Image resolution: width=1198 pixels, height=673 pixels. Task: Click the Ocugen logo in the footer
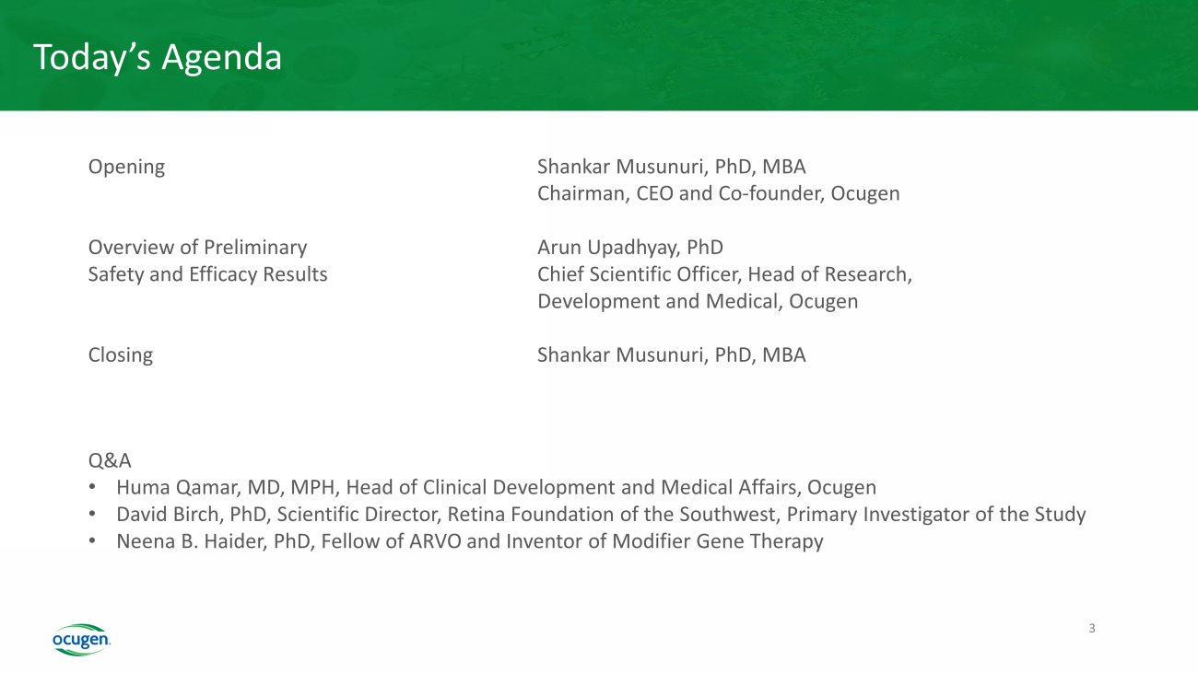click(x=81, y=639)
